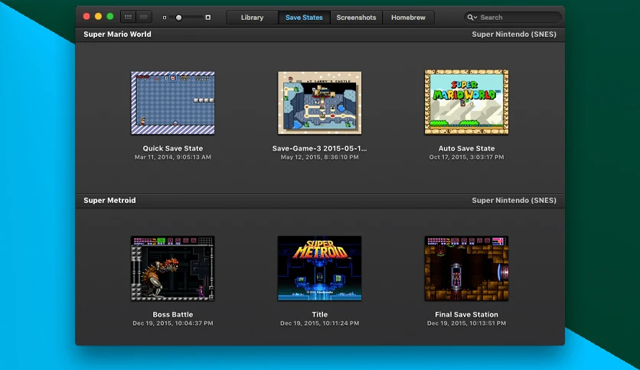Select the Super Metroid Title thumbnail
The height and width of the screenshot is (370, 640).
319,268
